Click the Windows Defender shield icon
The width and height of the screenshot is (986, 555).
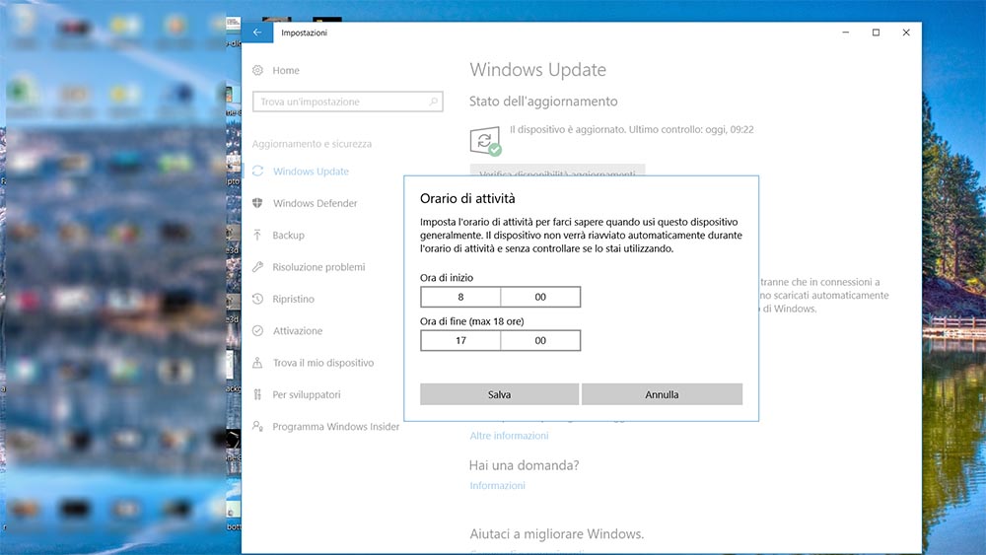tap(257, 203)
